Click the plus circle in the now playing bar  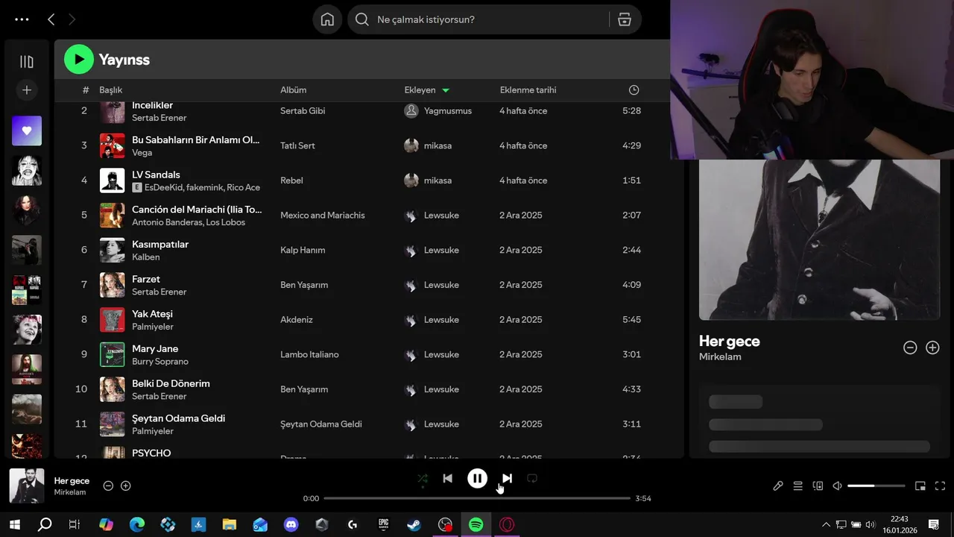(x=126, y=486)
